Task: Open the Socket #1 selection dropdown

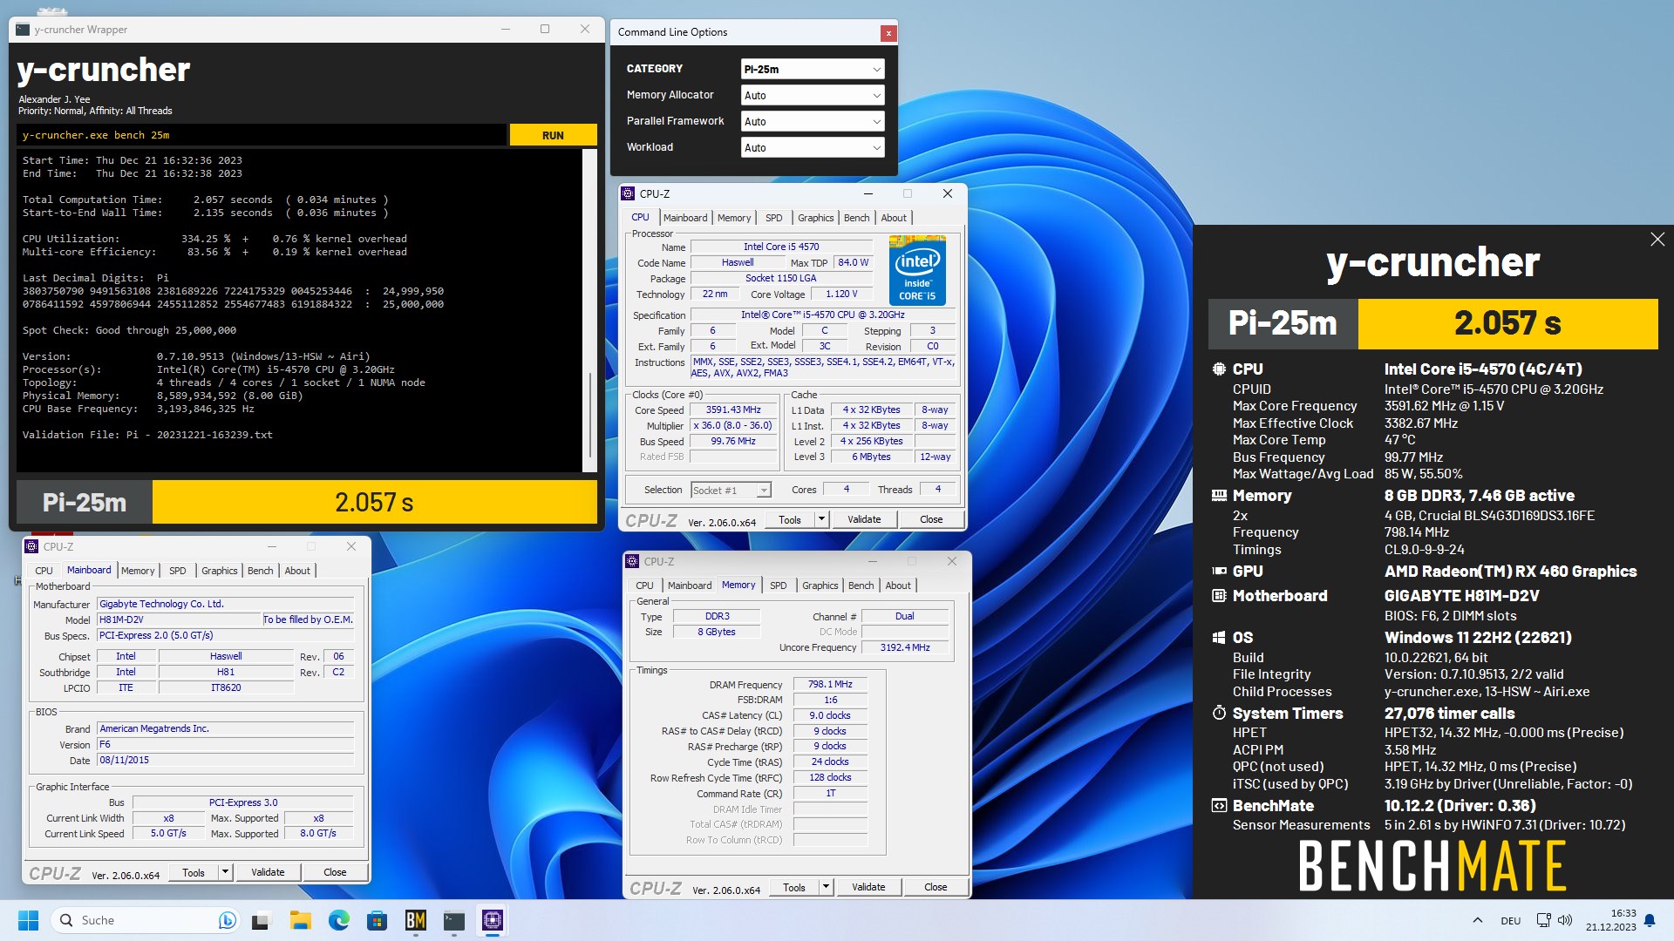Action: click(x=731, y=491)
